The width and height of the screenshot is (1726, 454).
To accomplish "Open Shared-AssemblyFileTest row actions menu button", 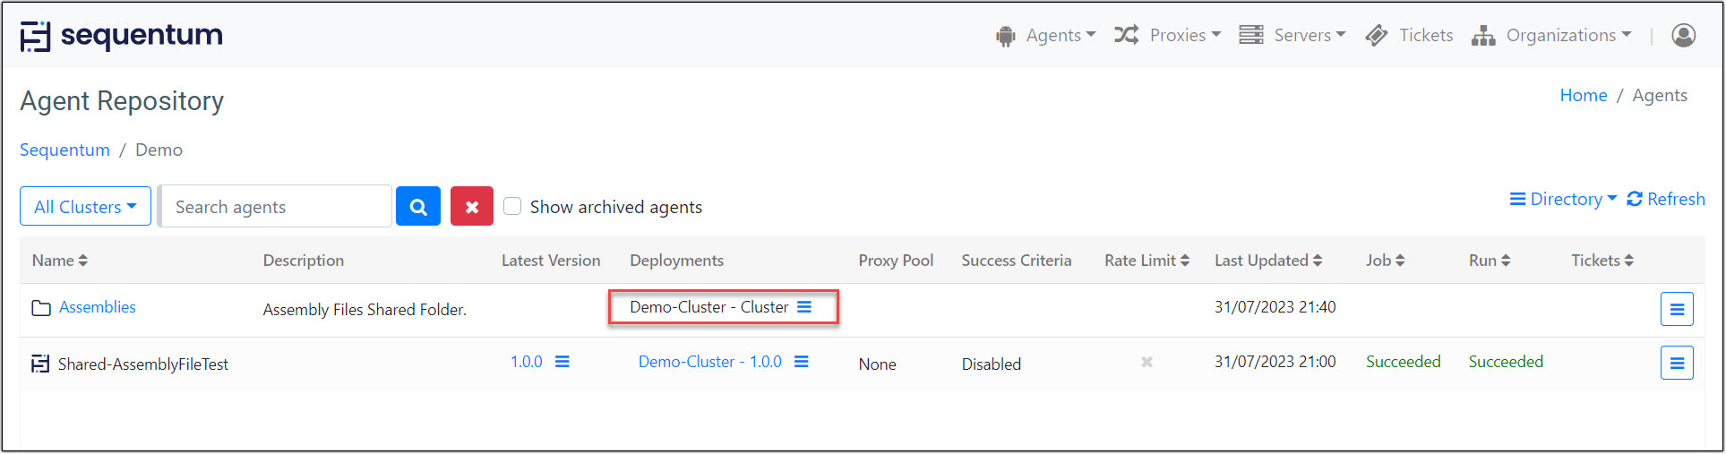I will 1676,363.
